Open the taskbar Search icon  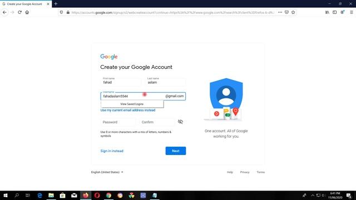[x=17, y=195]
